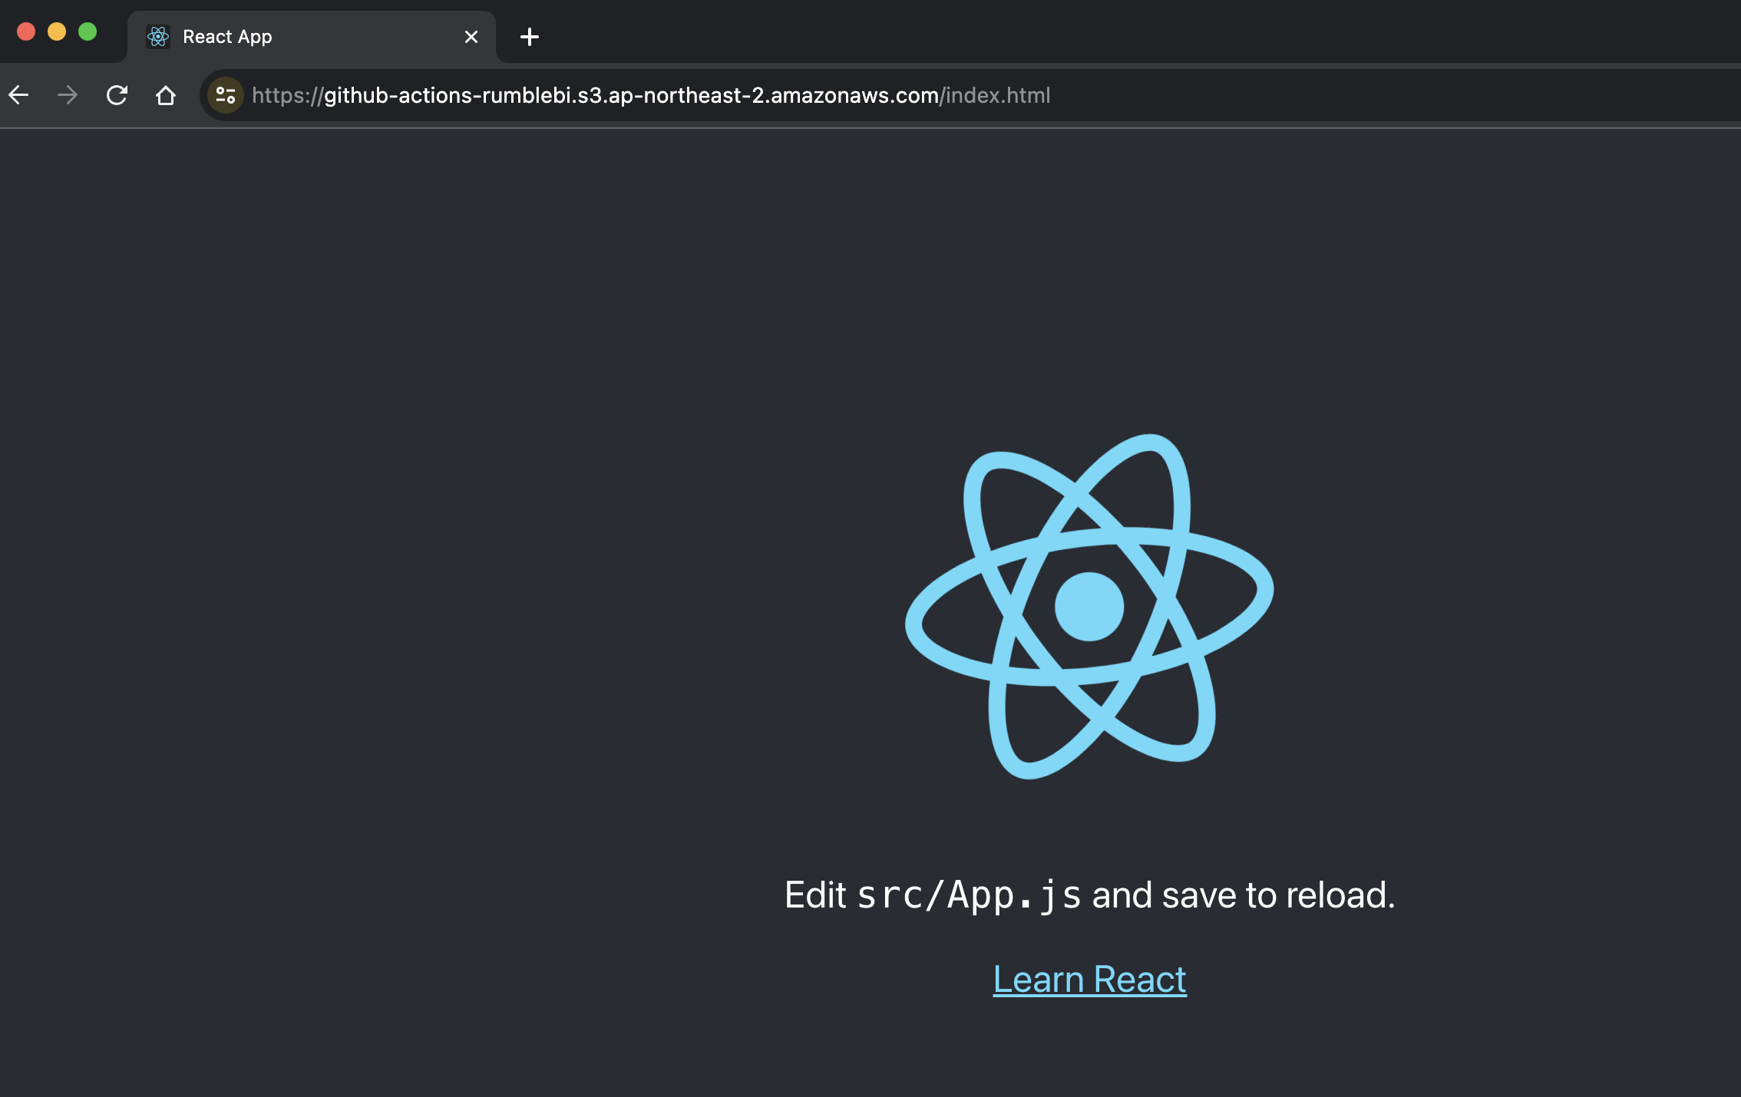Reload the current page
The image size is (1741, 1097).
[117, 95]
